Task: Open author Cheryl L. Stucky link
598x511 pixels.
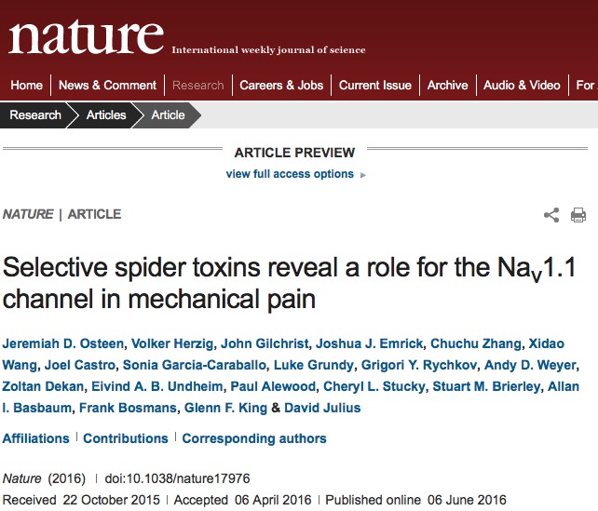Action: (374, 386)
